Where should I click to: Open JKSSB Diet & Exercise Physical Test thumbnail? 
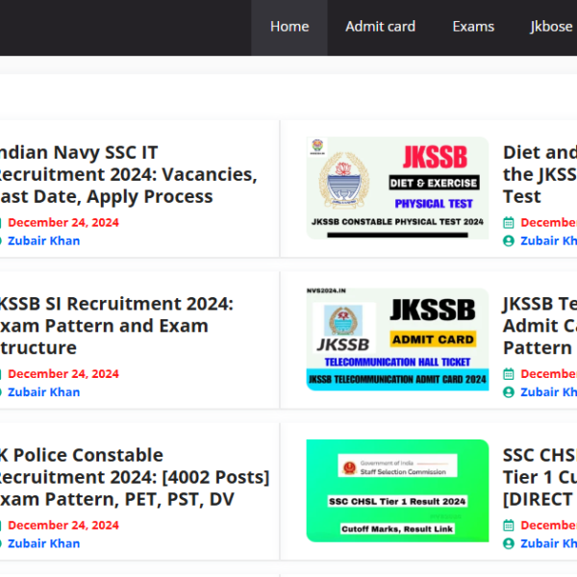[x=397, y=188]
